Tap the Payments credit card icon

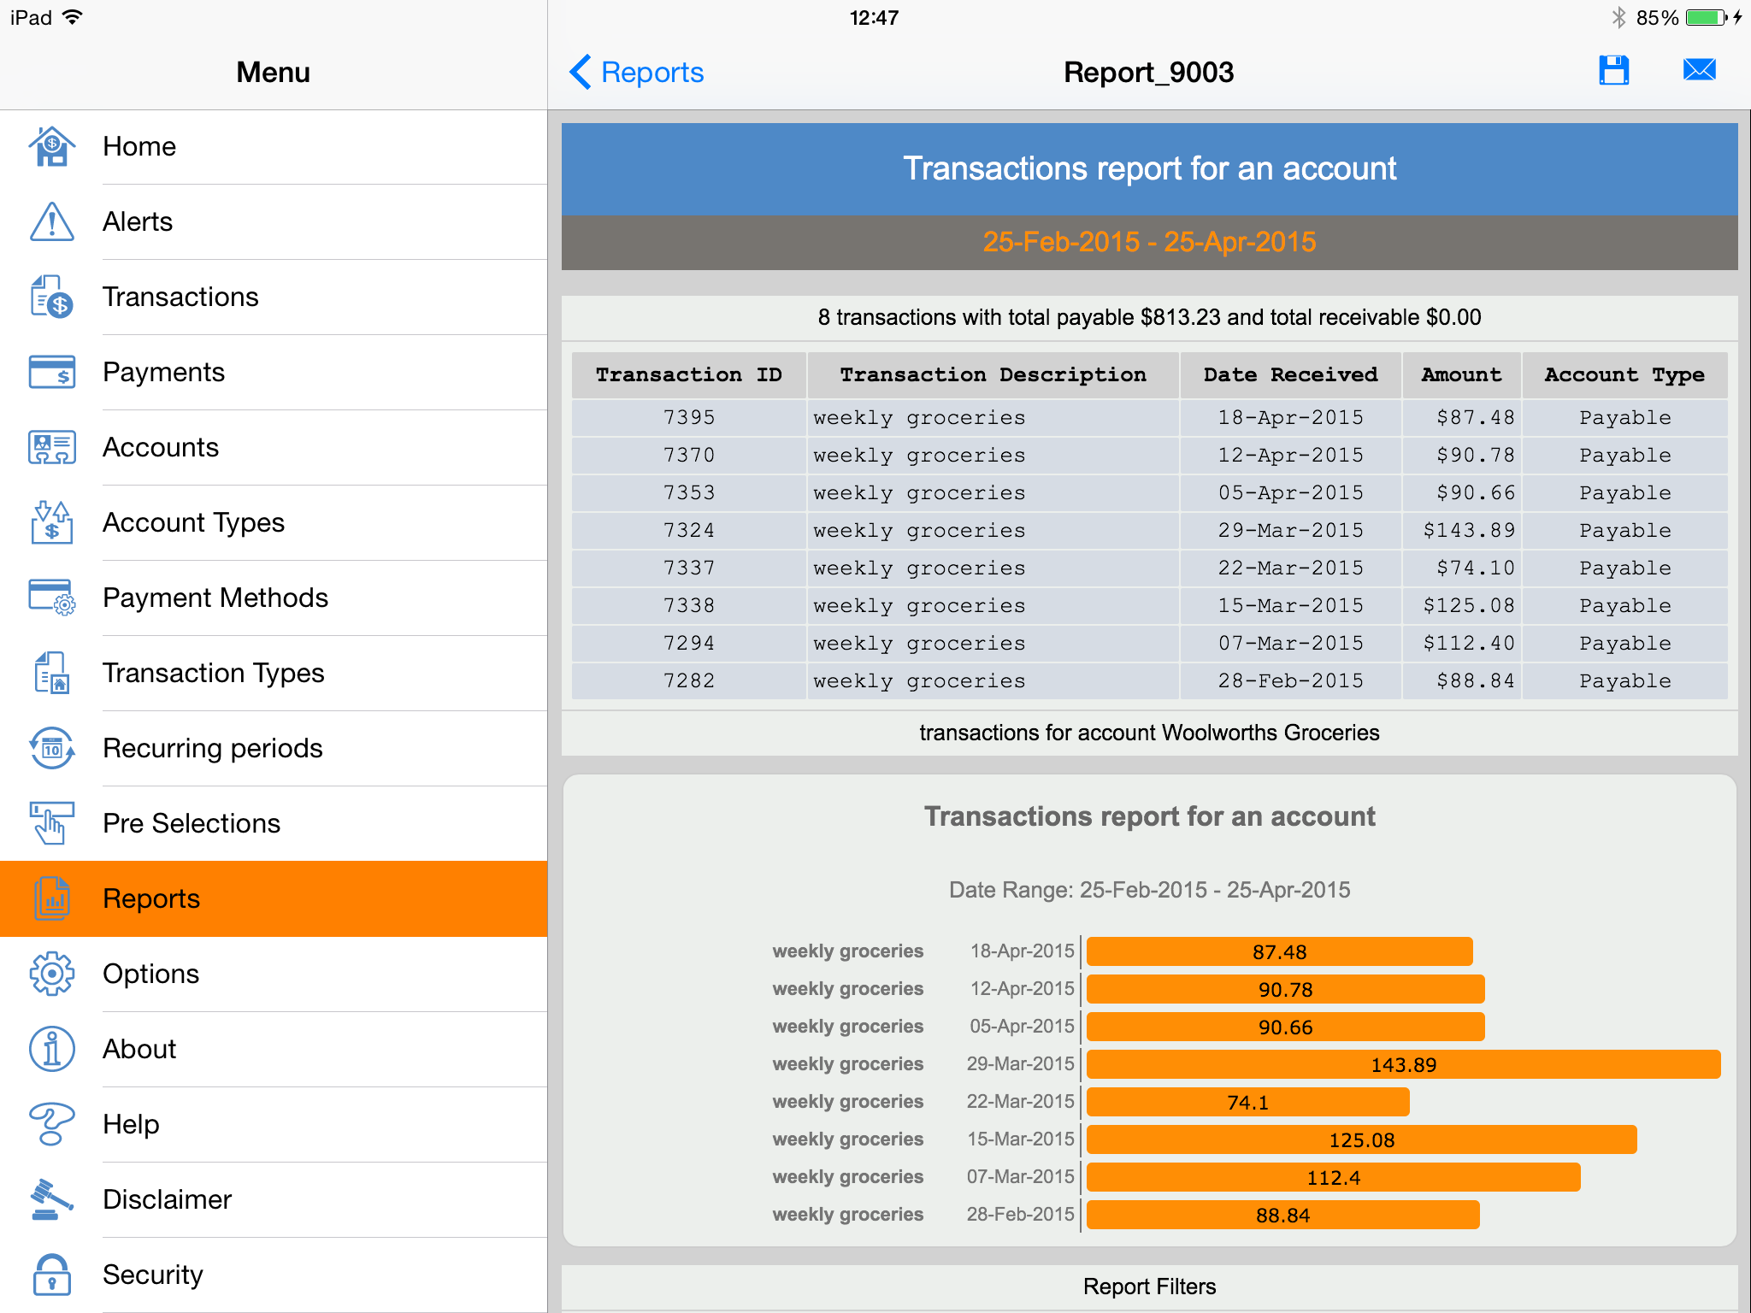(52, 372)
